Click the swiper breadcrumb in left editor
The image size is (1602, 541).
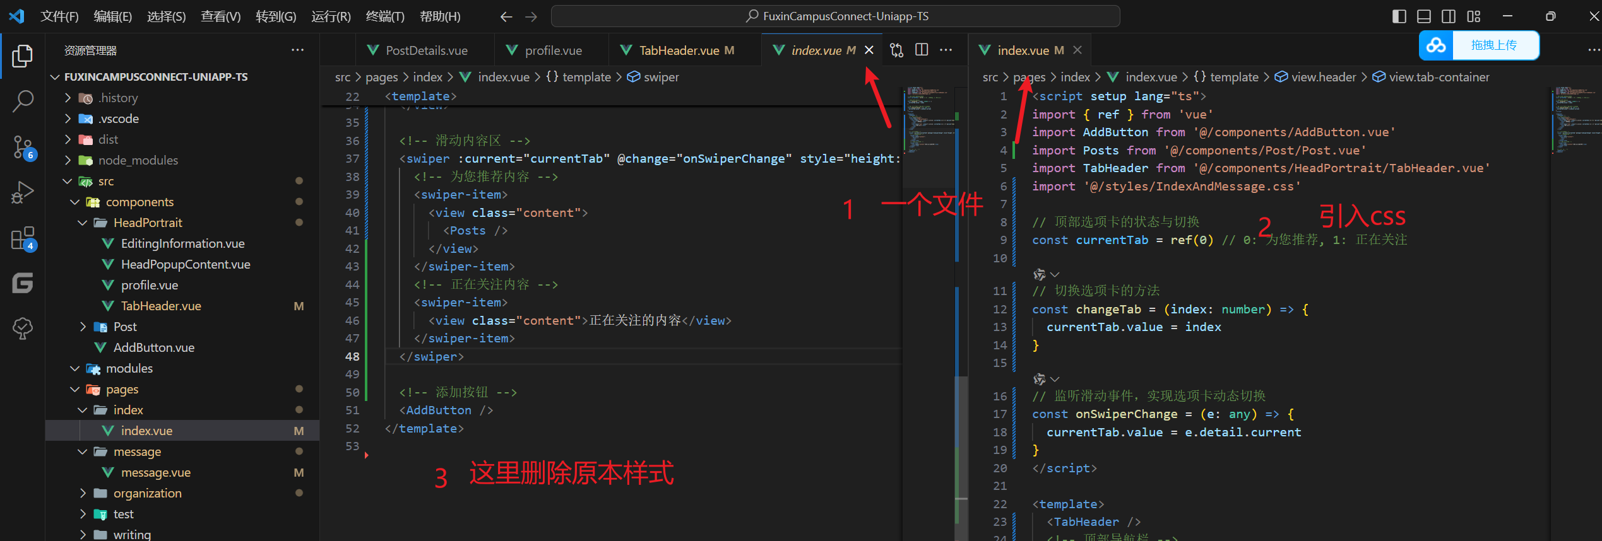(653, 77)
